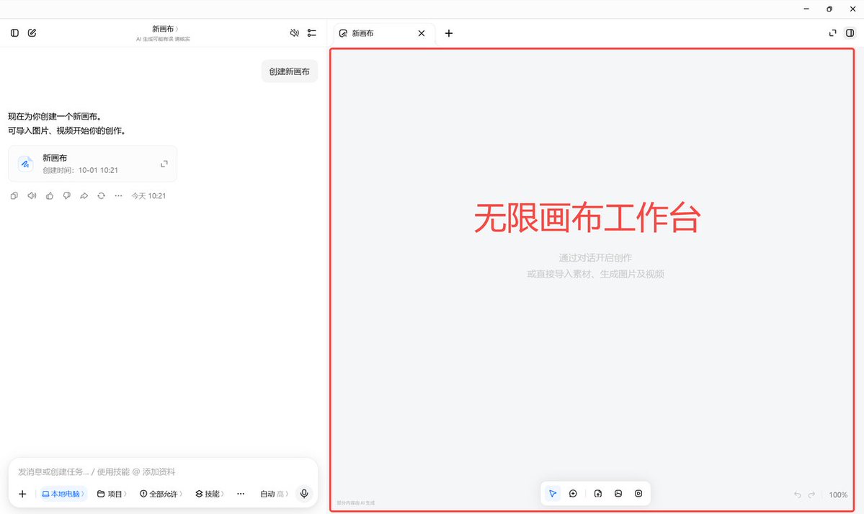Open the task list icon in chat header
Screen dimensions: 864x514
[x=312, y=33]
